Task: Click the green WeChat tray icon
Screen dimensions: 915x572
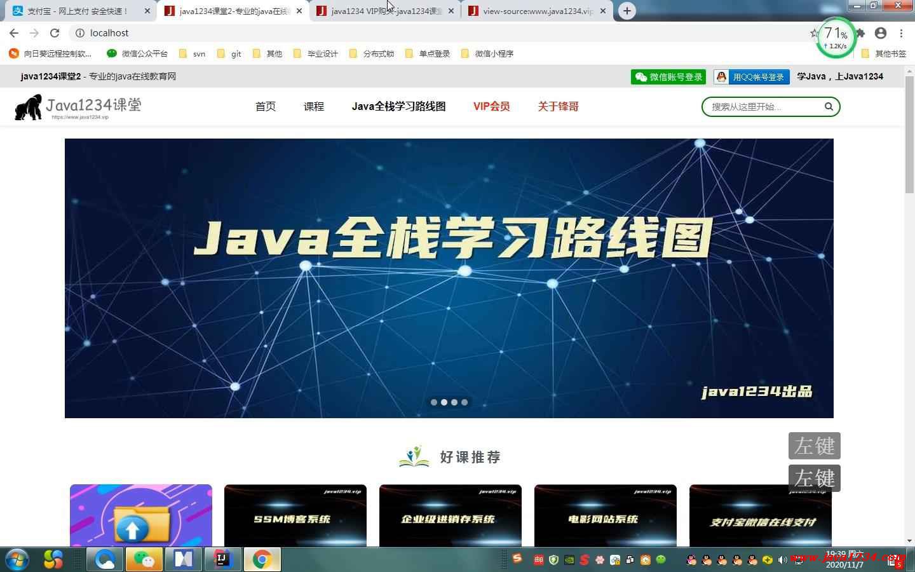Action: click(x=661, y=560)
